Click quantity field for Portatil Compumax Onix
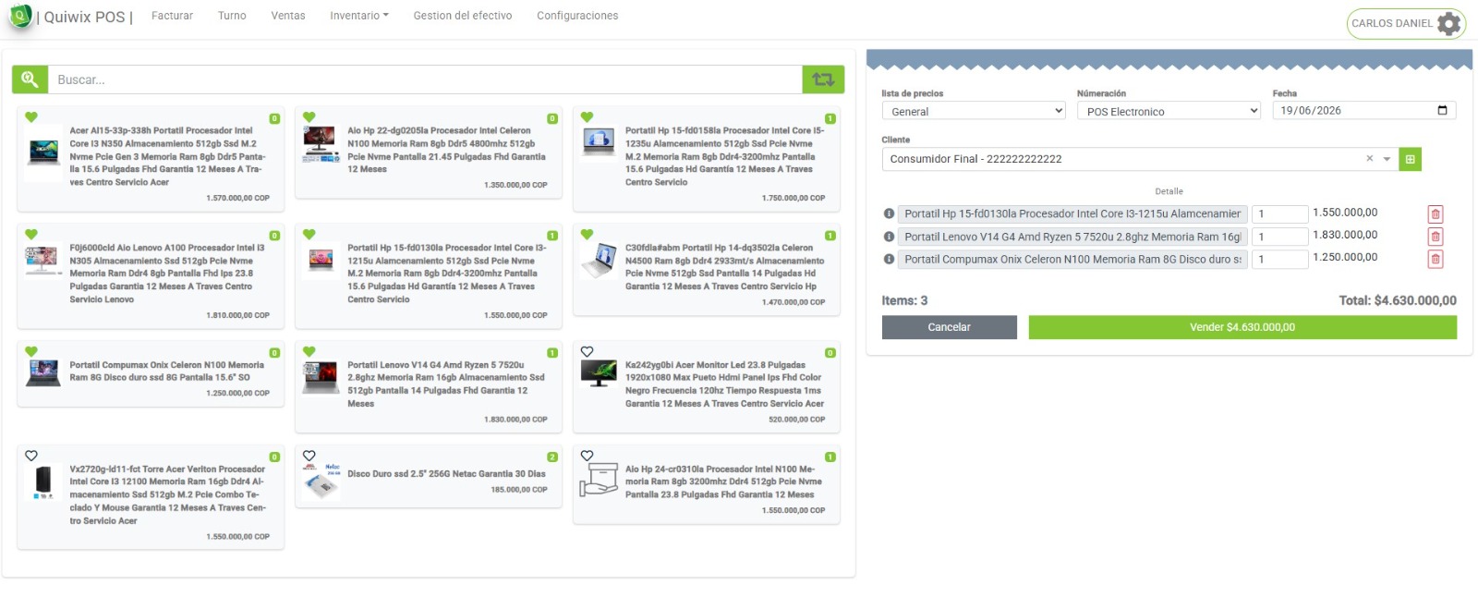 tap(1280, 260)
